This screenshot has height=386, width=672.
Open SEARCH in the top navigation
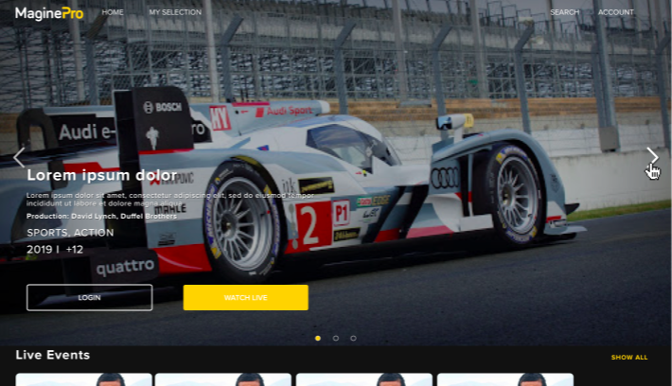[564, 12]
